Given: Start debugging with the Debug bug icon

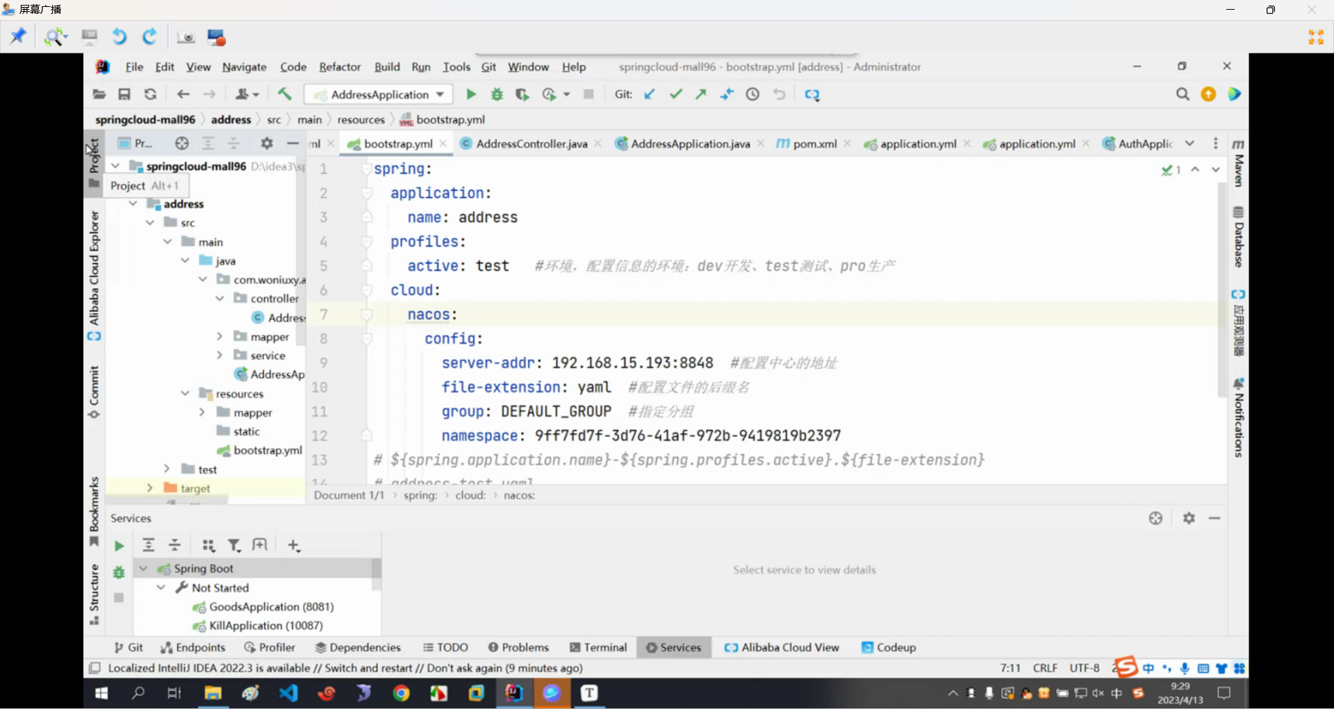Looking at the screenshot, I should click(x=497, y=94).
